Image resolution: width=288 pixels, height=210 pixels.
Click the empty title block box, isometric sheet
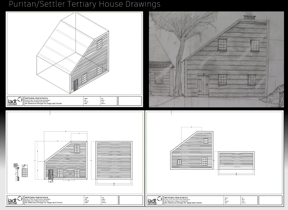coord(130,101)
